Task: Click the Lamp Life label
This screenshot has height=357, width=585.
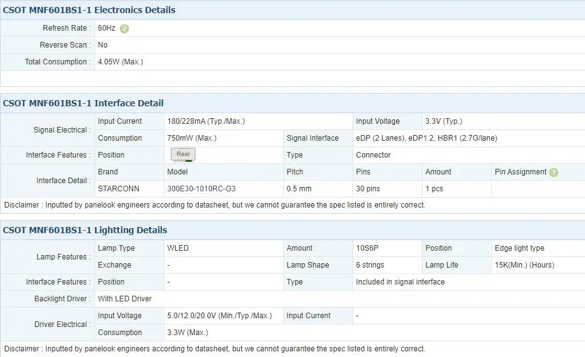Action: tap(442, 265)
